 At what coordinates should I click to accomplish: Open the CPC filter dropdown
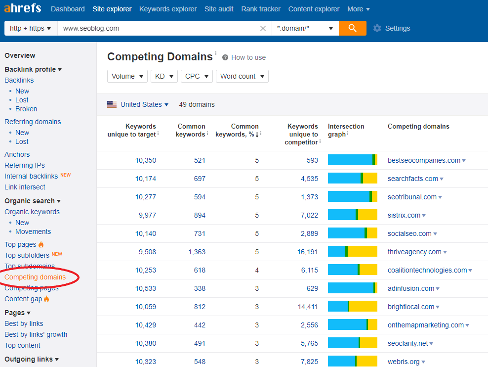tap(197, 76)
